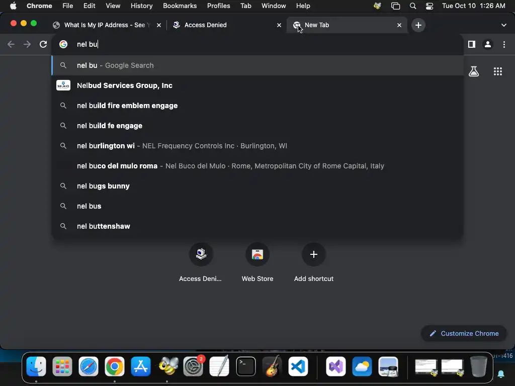Open System Settings from the Dock
Screen dimensions: 515x386
pyautogui.click(x=193, y=366)
